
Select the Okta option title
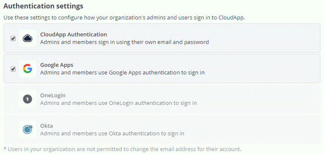coord(47,126)
